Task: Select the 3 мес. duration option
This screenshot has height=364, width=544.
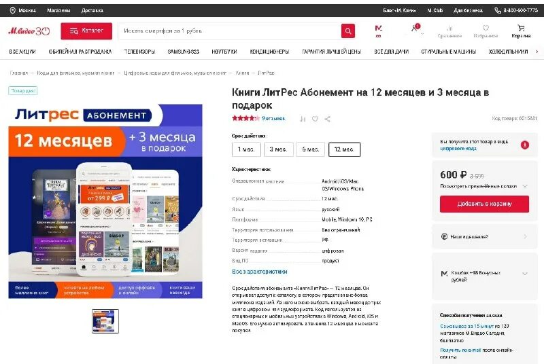Action: pyautogui.click(x=279, y=149)
